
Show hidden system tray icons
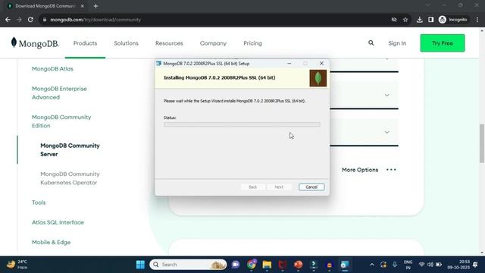click(372, 265)
